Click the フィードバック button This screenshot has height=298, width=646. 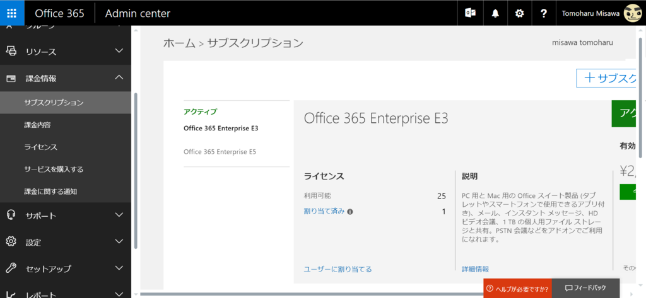(585, 288)
